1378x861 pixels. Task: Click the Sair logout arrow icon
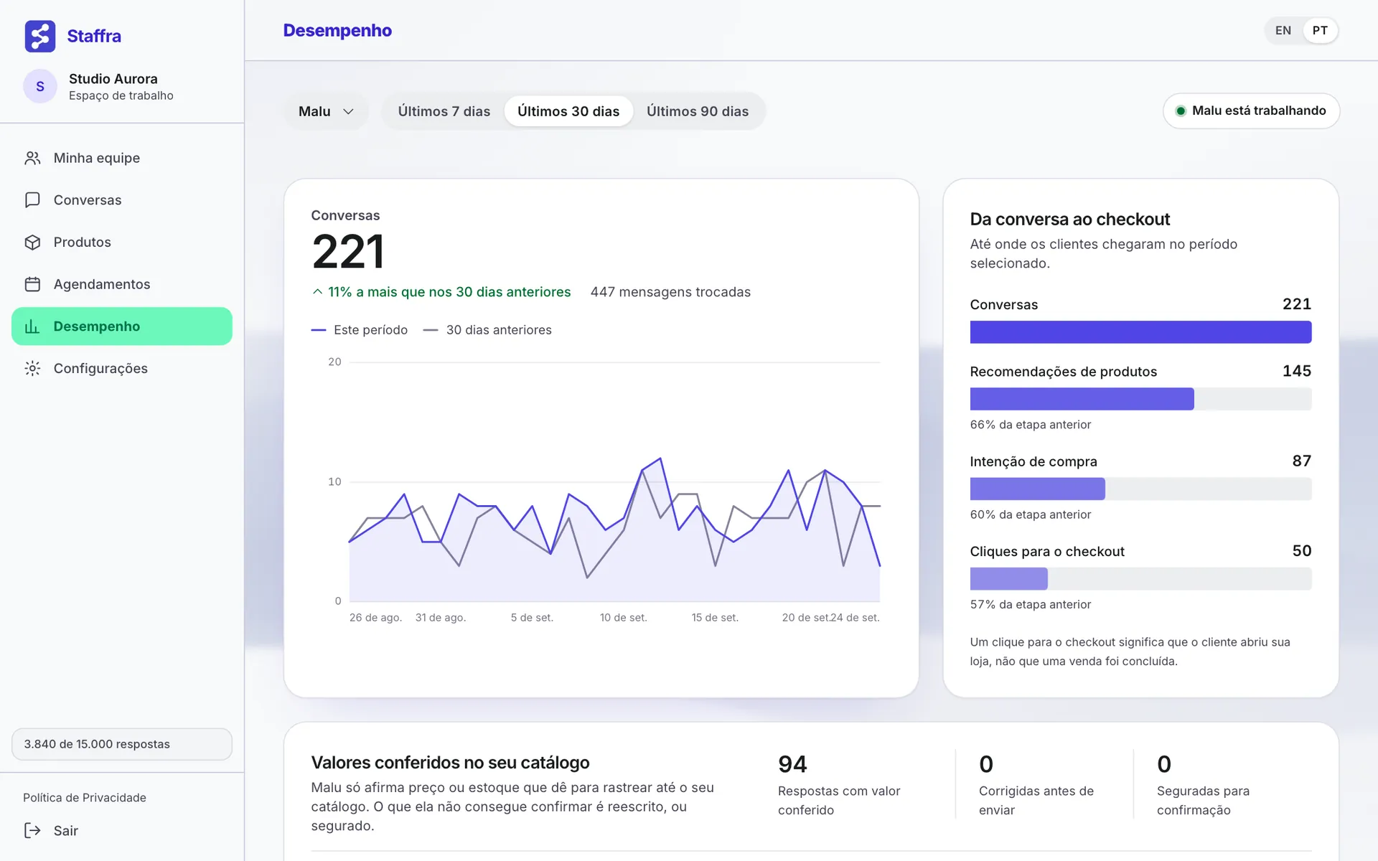coord(32,830)
